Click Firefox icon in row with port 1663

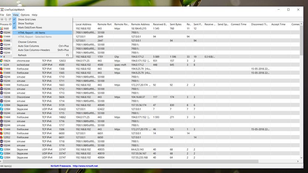1,85
